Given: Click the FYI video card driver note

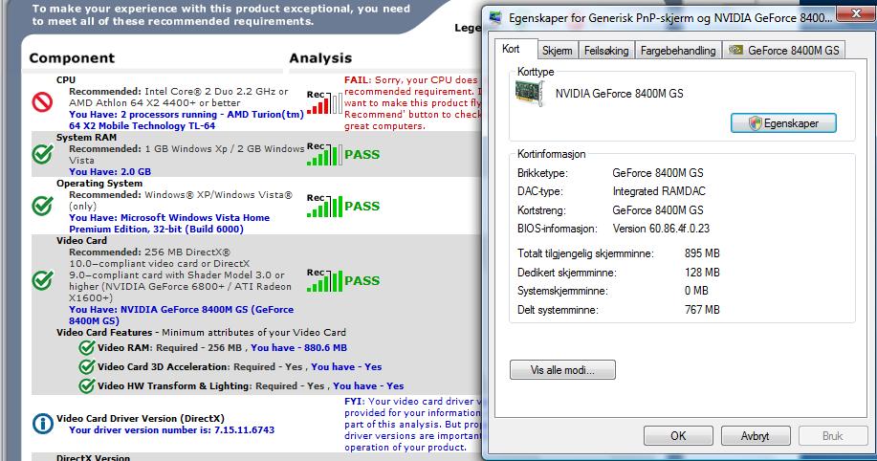Looking at the screenshot, I should [413, 424].
